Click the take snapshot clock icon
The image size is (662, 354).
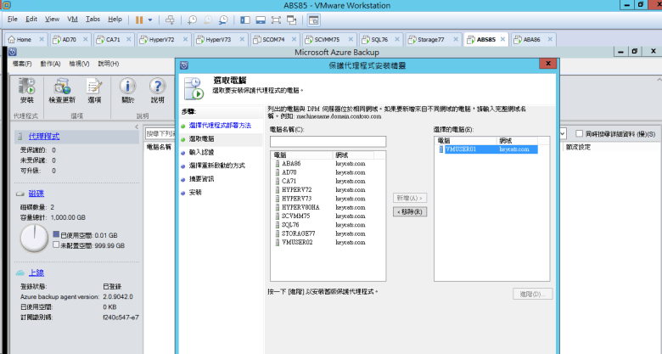193,19
